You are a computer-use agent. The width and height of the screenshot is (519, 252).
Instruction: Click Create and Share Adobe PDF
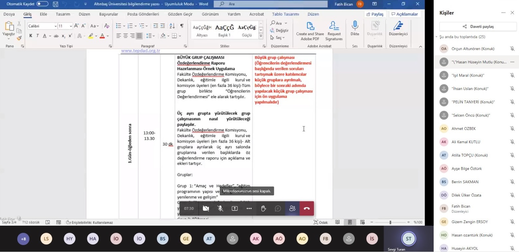tap(310, 27)
